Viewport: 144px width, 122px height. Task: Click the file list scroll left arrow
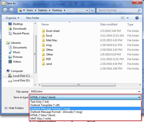coord(39,85)
